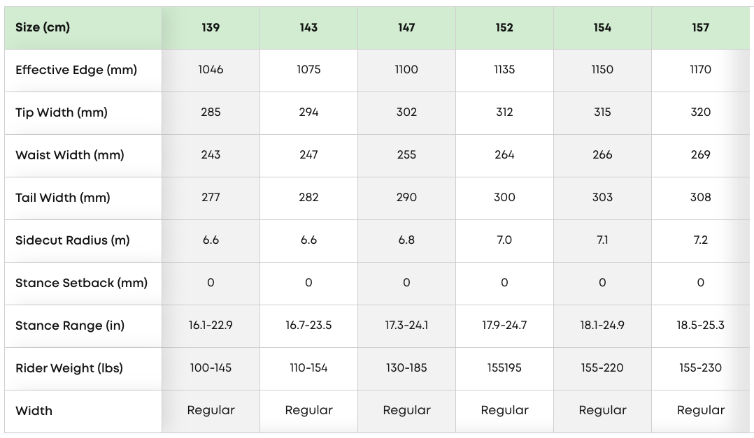Click the 152 size column header

504,28
